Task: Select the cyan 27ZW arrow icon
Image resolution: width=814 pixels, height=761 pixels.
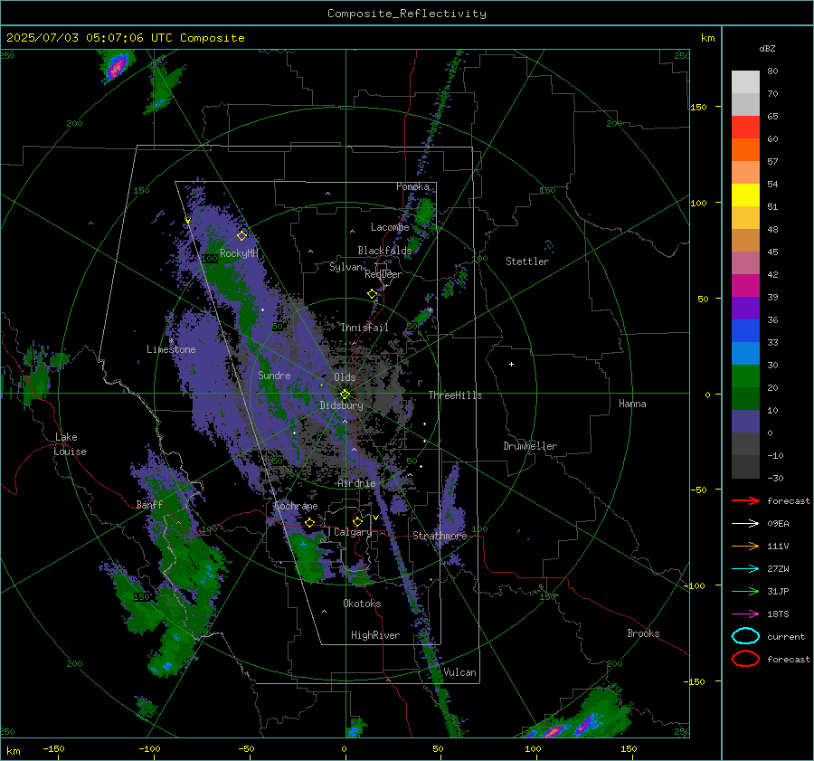Action: tap(745, 569)
